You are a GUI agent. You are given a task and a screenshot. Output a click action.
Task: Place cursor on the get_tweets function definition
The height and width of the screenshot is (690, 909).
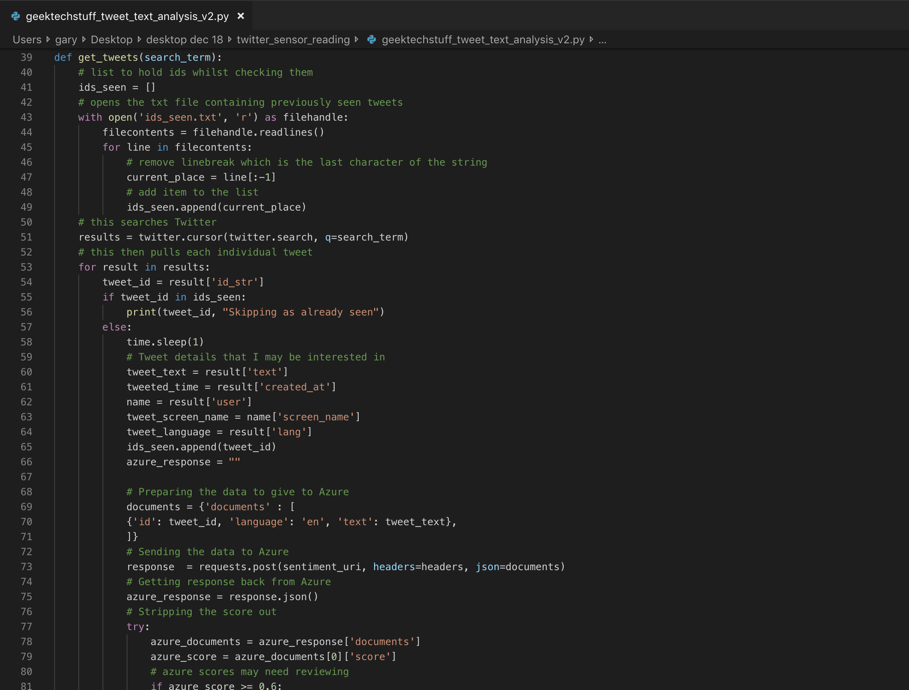[107, 57]
